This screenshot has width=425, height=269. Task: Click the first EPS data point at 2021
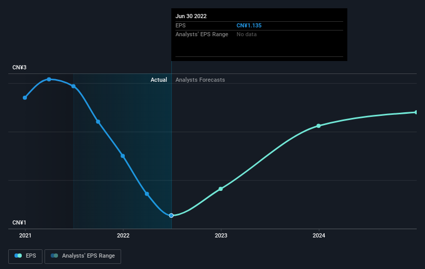pos(25,97)
